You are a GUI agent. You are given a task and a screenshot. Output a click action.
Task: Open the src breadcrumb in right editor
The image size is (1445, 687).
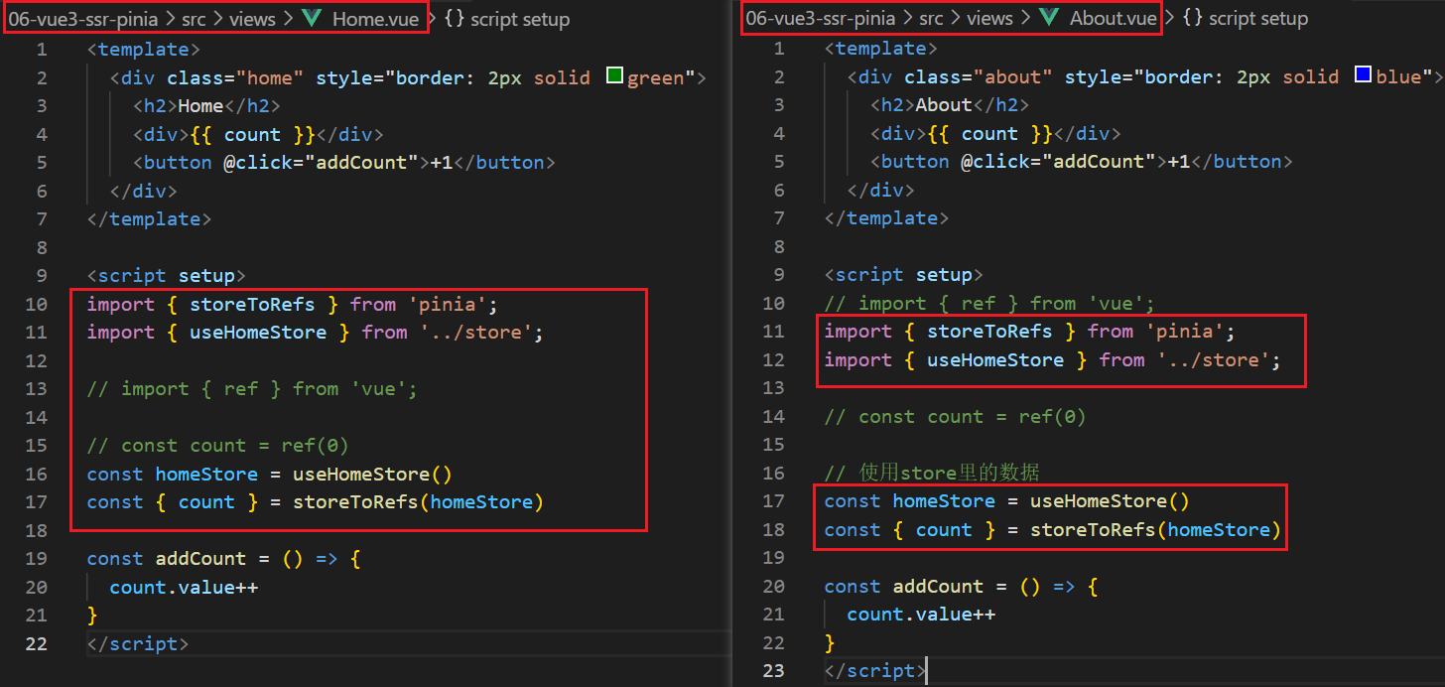pyautogui.click(x=931, y=19)
